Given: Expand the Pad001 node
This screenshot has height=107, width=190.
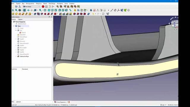Looking at the screenshot, I should click(16, 39).
